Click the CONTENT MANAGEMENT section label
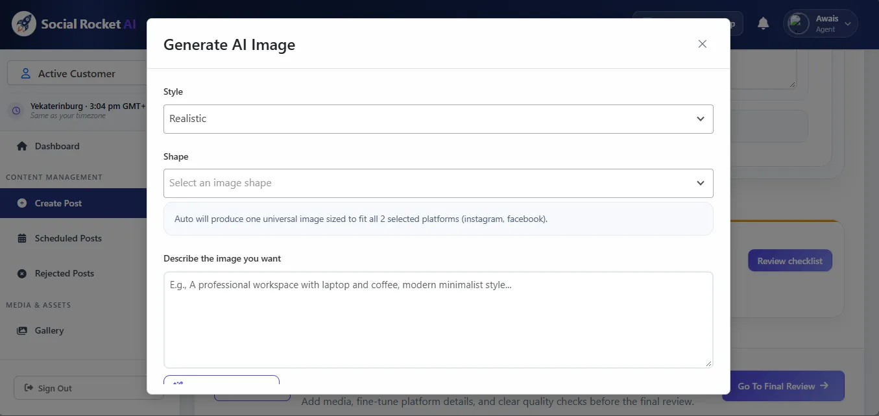Image resolution: width=879 pixels, height=416 pixels. [x=54, y=177]
